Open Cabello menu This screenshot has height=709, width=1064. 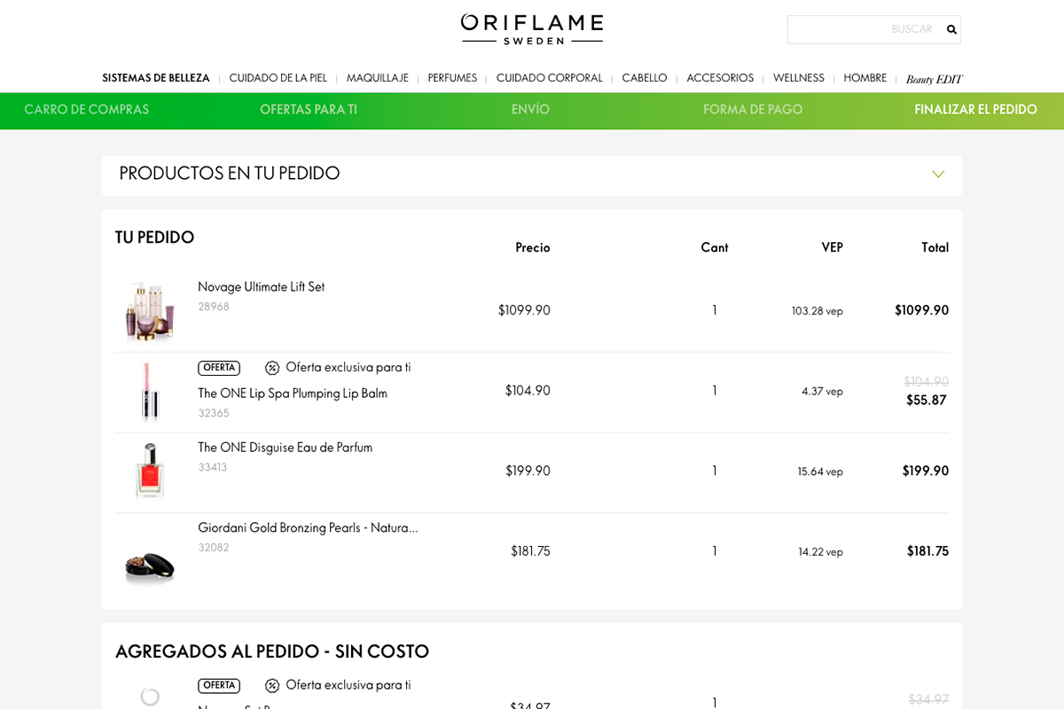pos(645,78)
